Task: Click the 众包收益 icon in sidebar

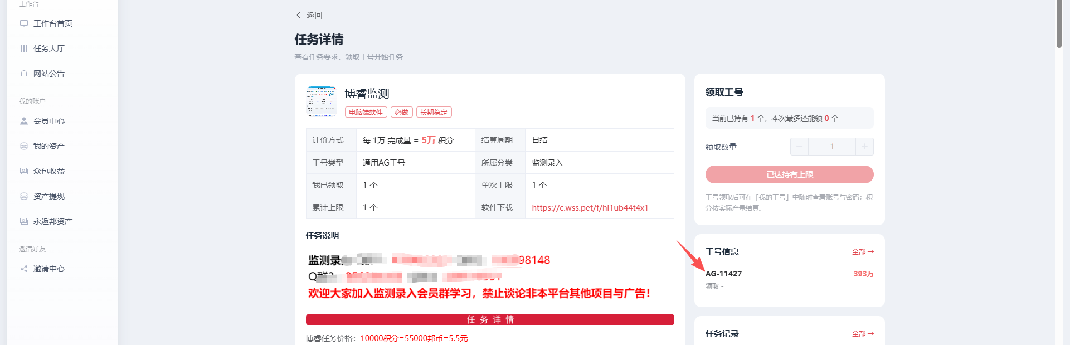Action: (24, 171)
